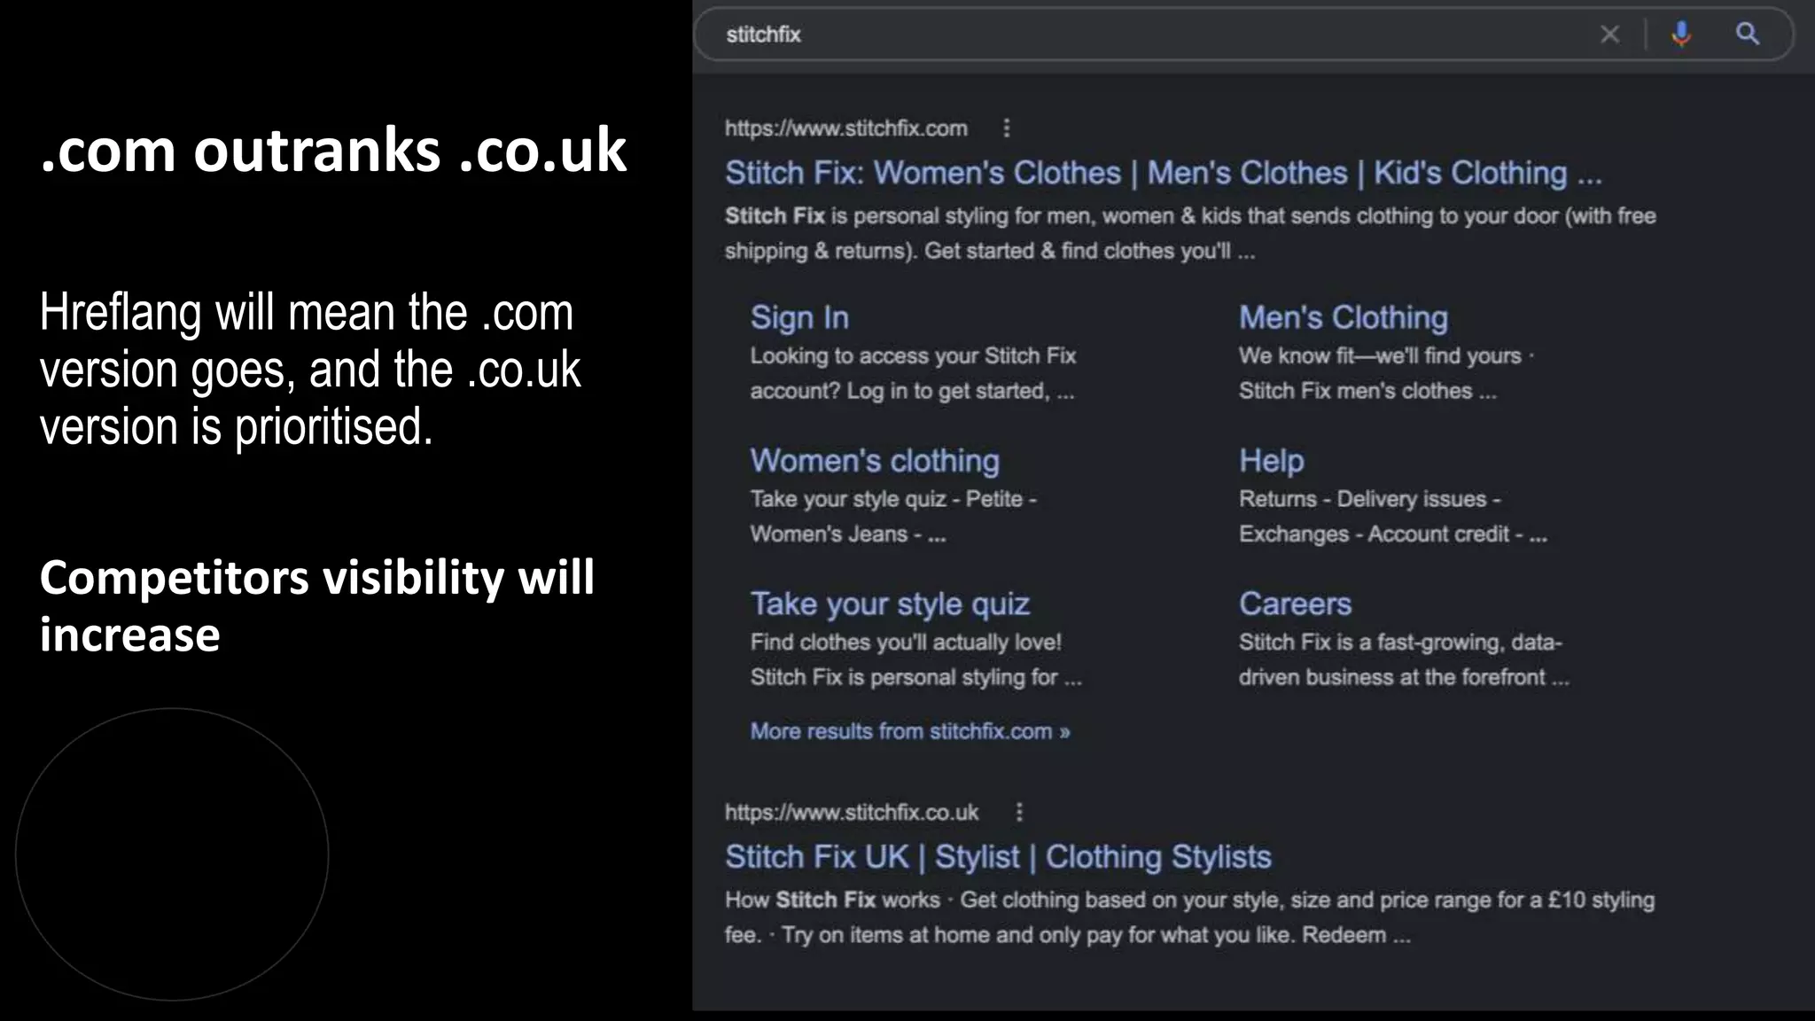Open the Stitch Fix UK result title

[998, 857]
